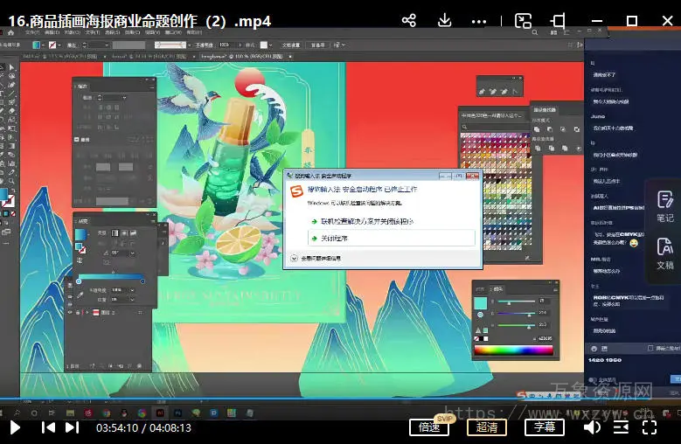Open the 文稿 transcript side panel
The height and width of the screenshot is (444, 681).
click(664, 254)
